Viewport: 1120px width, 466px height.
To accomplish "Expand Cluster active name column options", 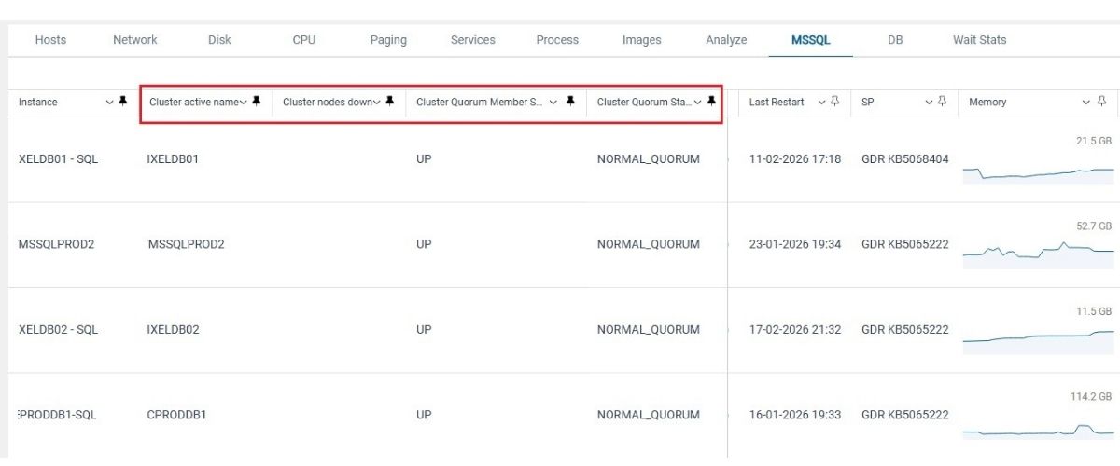I will pos(244,103).
